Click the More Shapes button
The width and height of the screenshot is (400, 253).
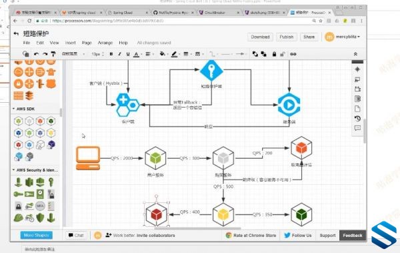(x=37, y=235)
